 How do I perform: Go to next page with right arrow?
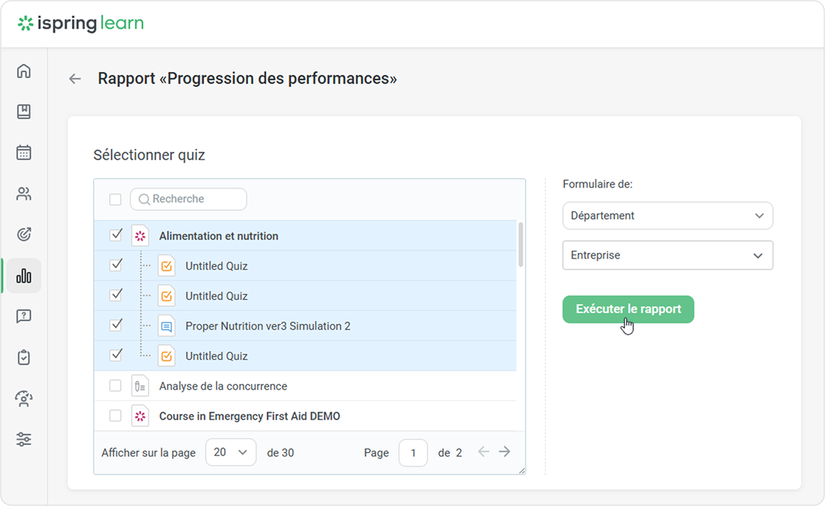pos(504,452)
